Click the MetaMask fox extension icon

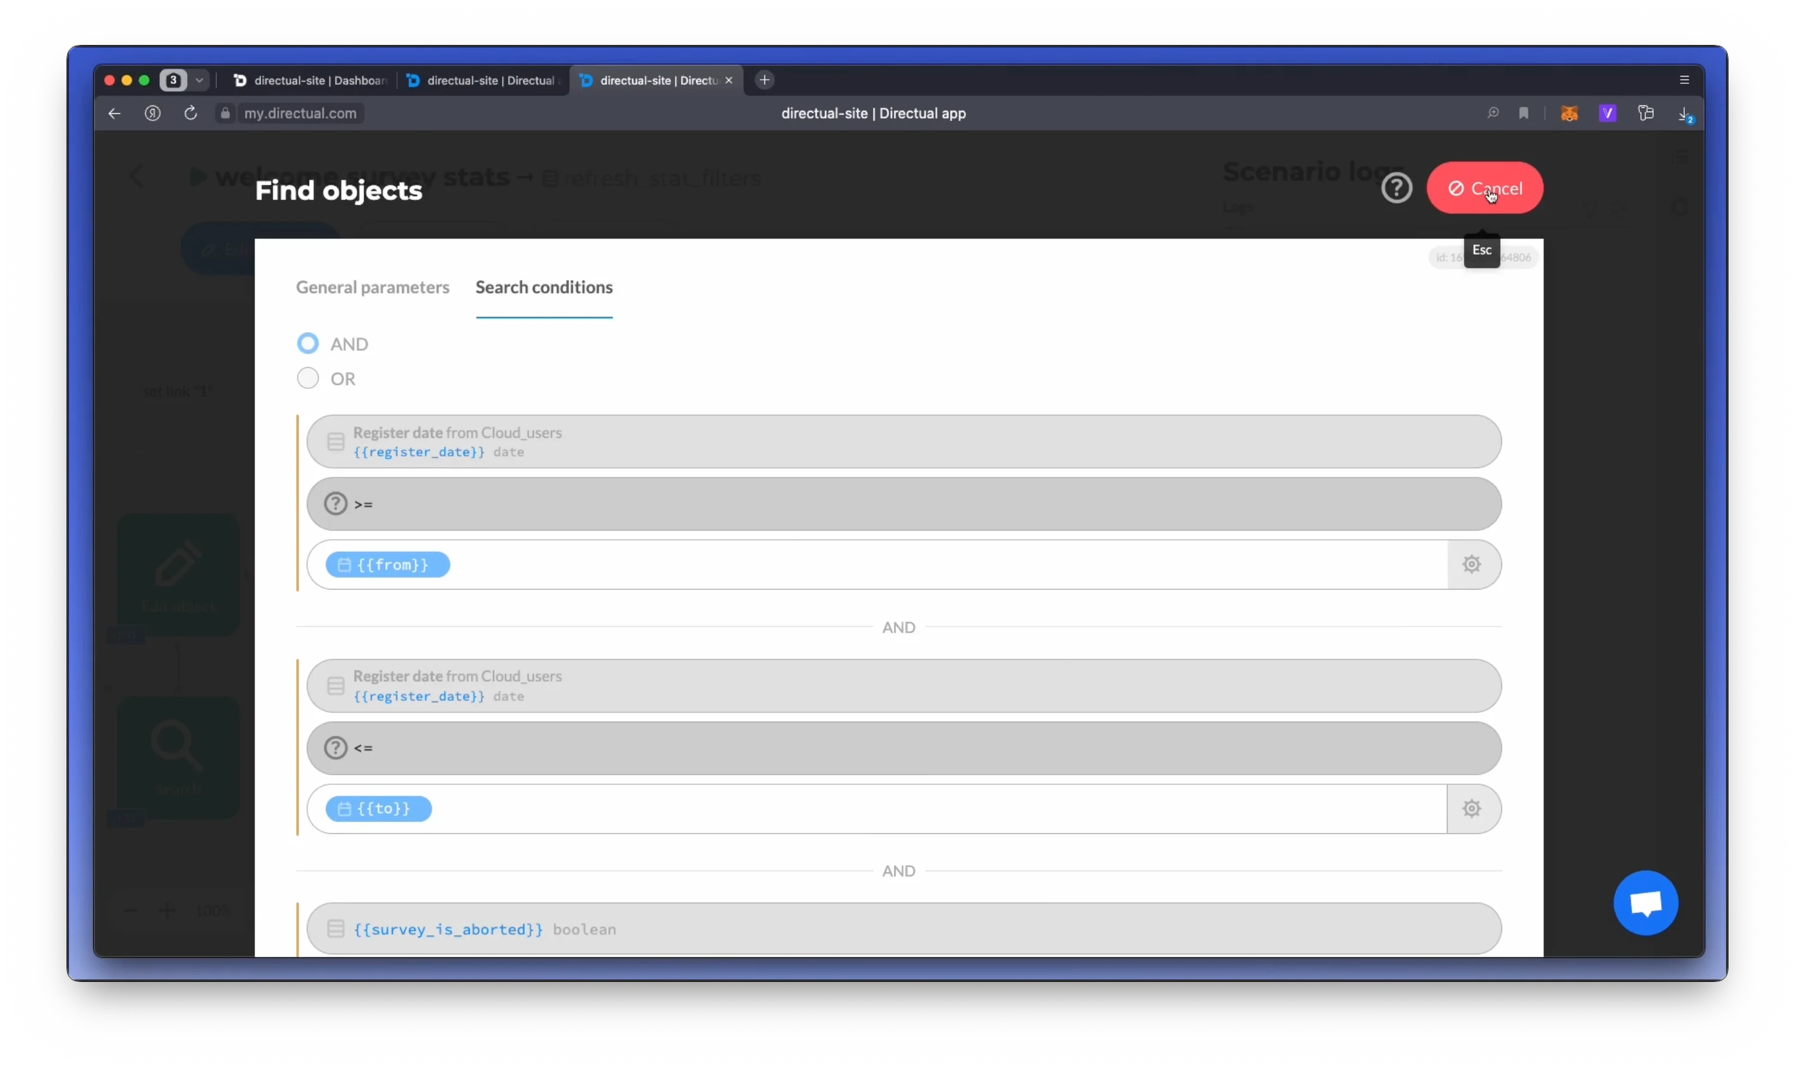pos(1569,113)
